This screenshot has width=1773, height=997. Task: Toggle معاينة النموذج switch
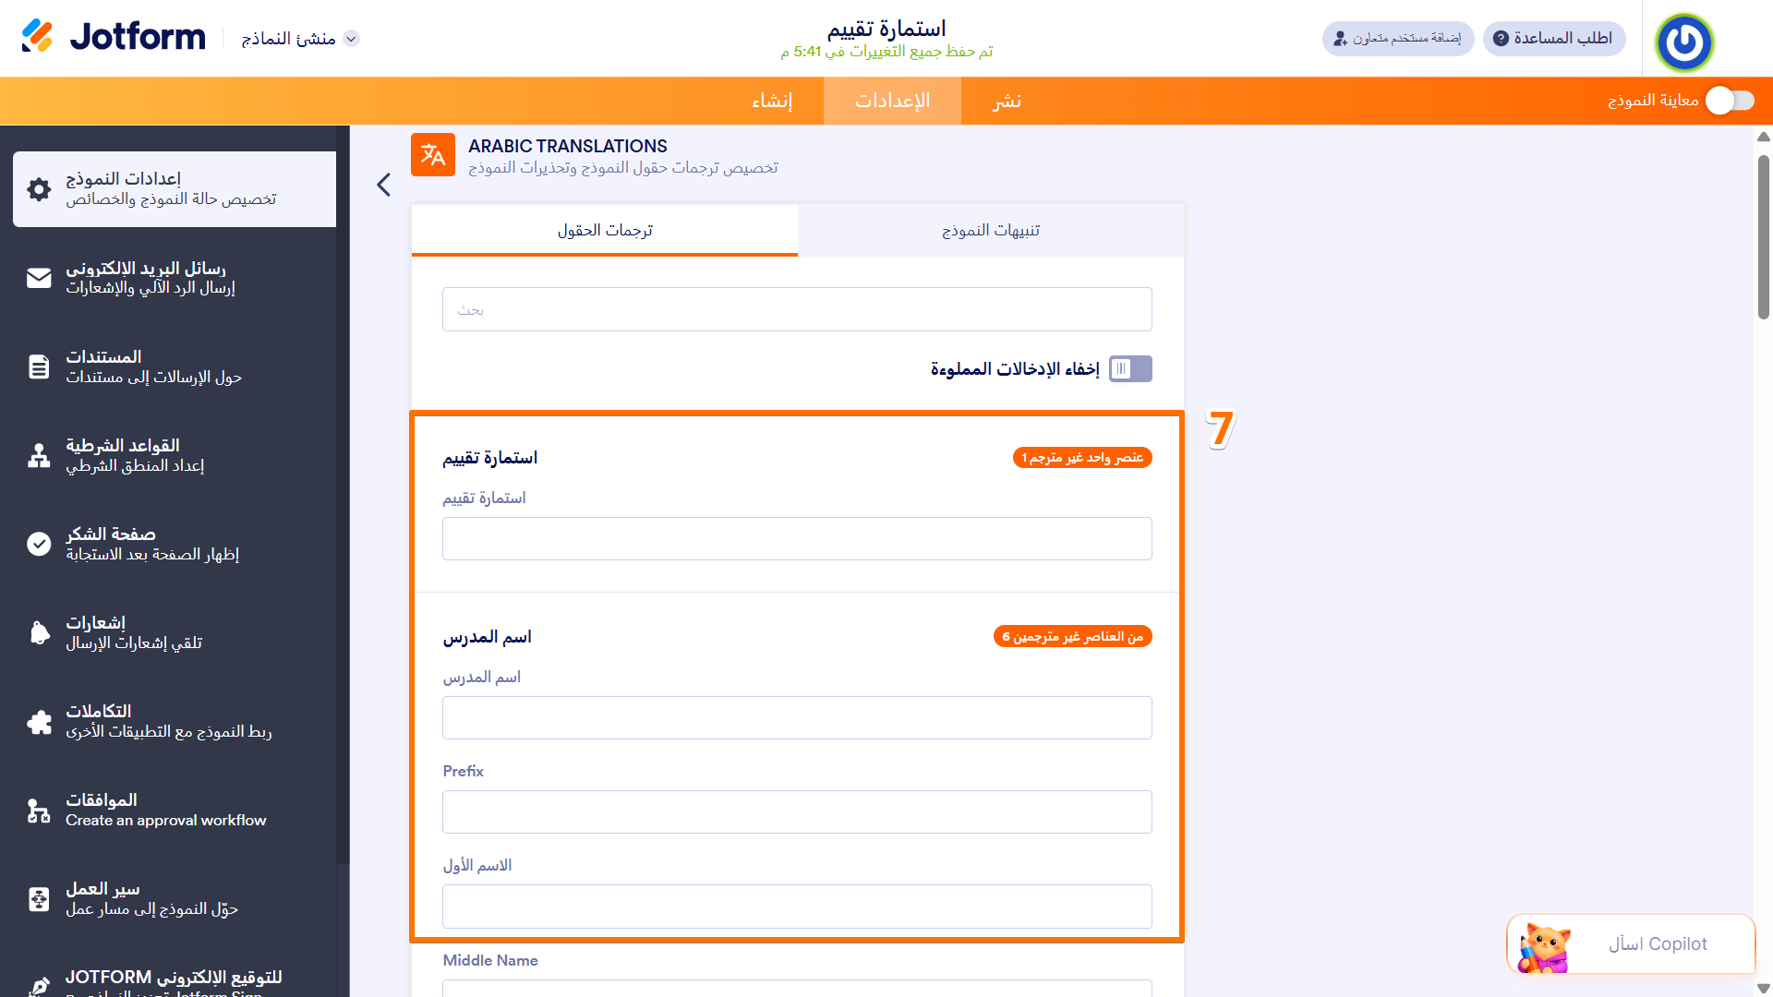(1730, 101)
